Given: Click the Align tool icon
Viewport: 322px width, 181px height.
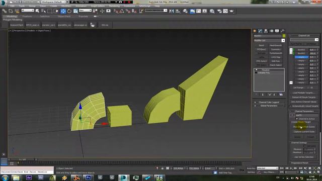Looking at the screenshot, I should coord(178,11).
